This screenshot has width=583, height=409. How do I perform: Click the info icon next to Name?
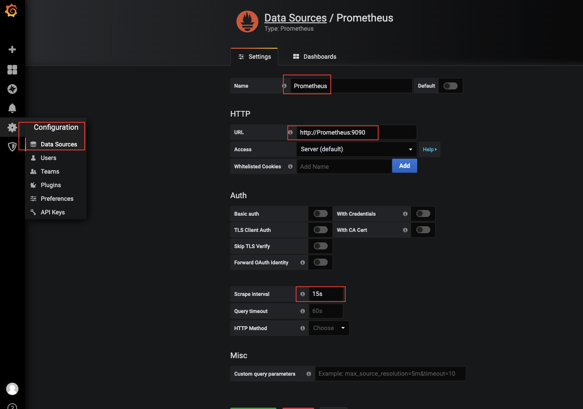[284, 86]
